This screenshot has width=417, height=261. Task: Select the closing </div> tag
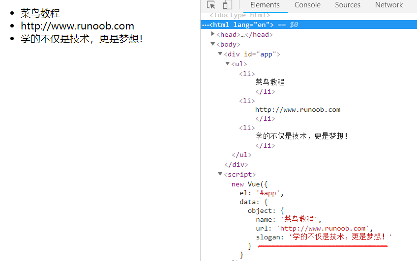(x=236, y=165)
